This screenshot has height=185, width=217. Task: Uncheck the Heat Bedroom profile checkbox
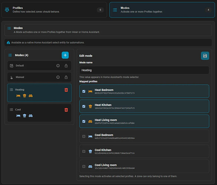84,91
